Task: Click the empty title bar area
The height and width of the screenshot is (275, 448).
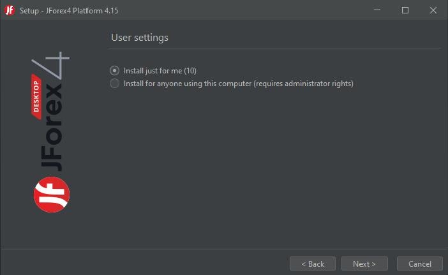Action: click(243, 10)
